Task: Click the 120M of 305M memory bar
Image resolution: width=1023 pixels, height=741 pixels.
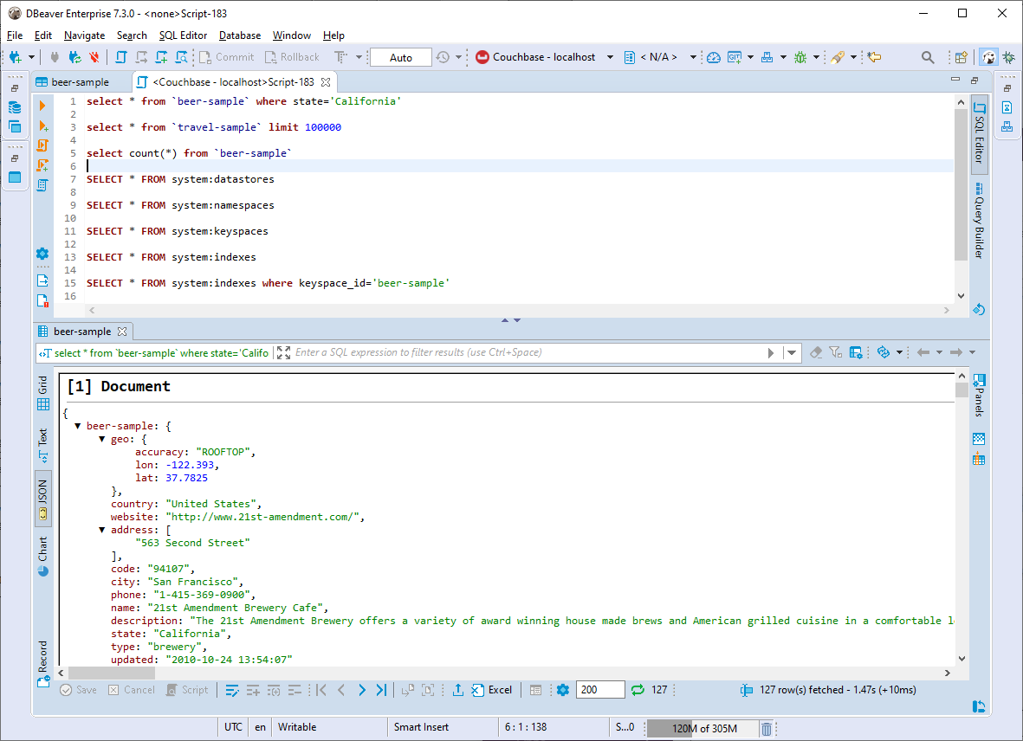Action: pyautogui.click(x=703, y=729)
